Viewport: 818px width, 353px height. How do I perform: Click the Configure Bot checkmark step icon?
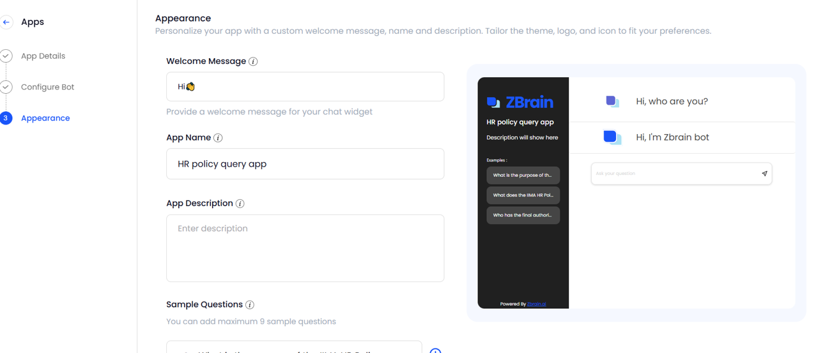(x=6, y=87)
